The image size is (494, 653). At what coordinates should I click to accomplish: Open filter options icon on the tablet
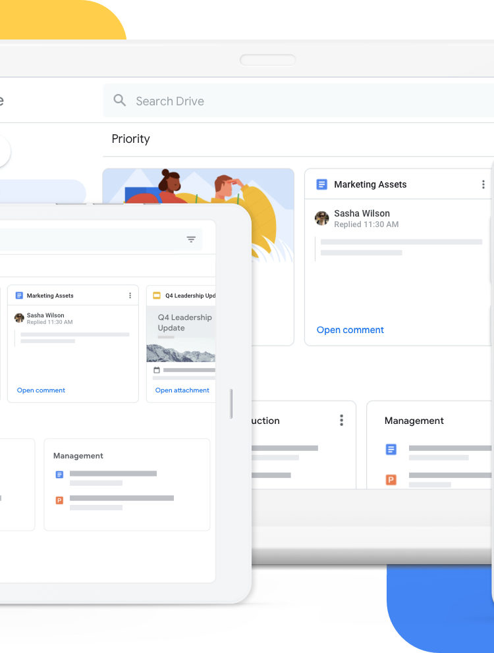click(x=191, y=240)
